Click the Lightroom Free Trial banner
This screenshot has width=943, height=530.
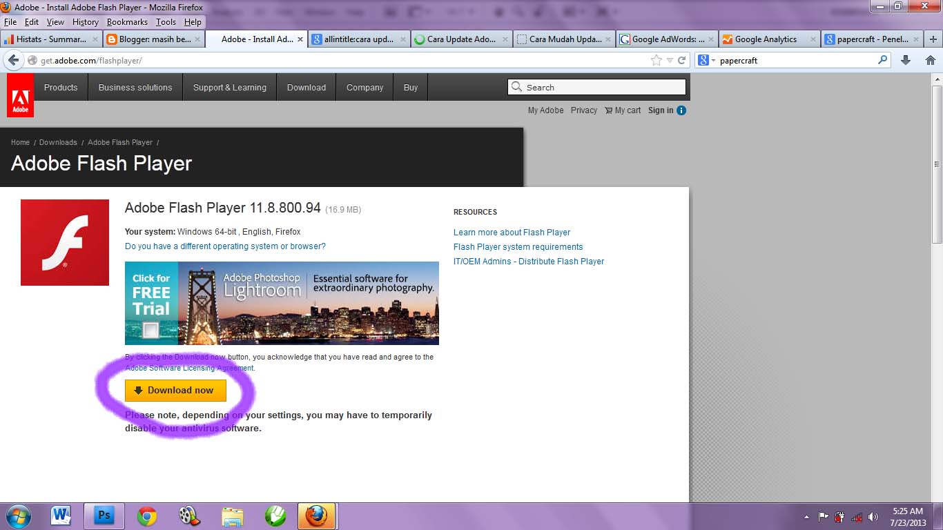[282, 303]
